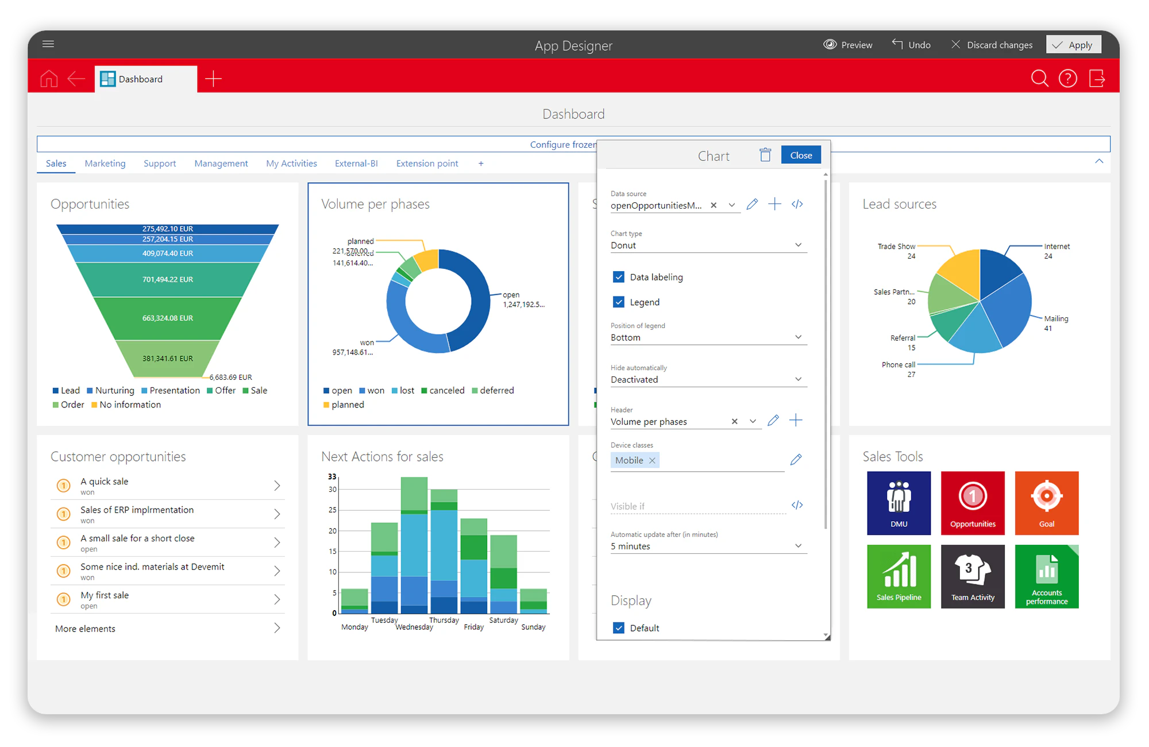Click the hamburger menu icon
This screenshot has width=1149, height=747.
(x=48, y=44)
